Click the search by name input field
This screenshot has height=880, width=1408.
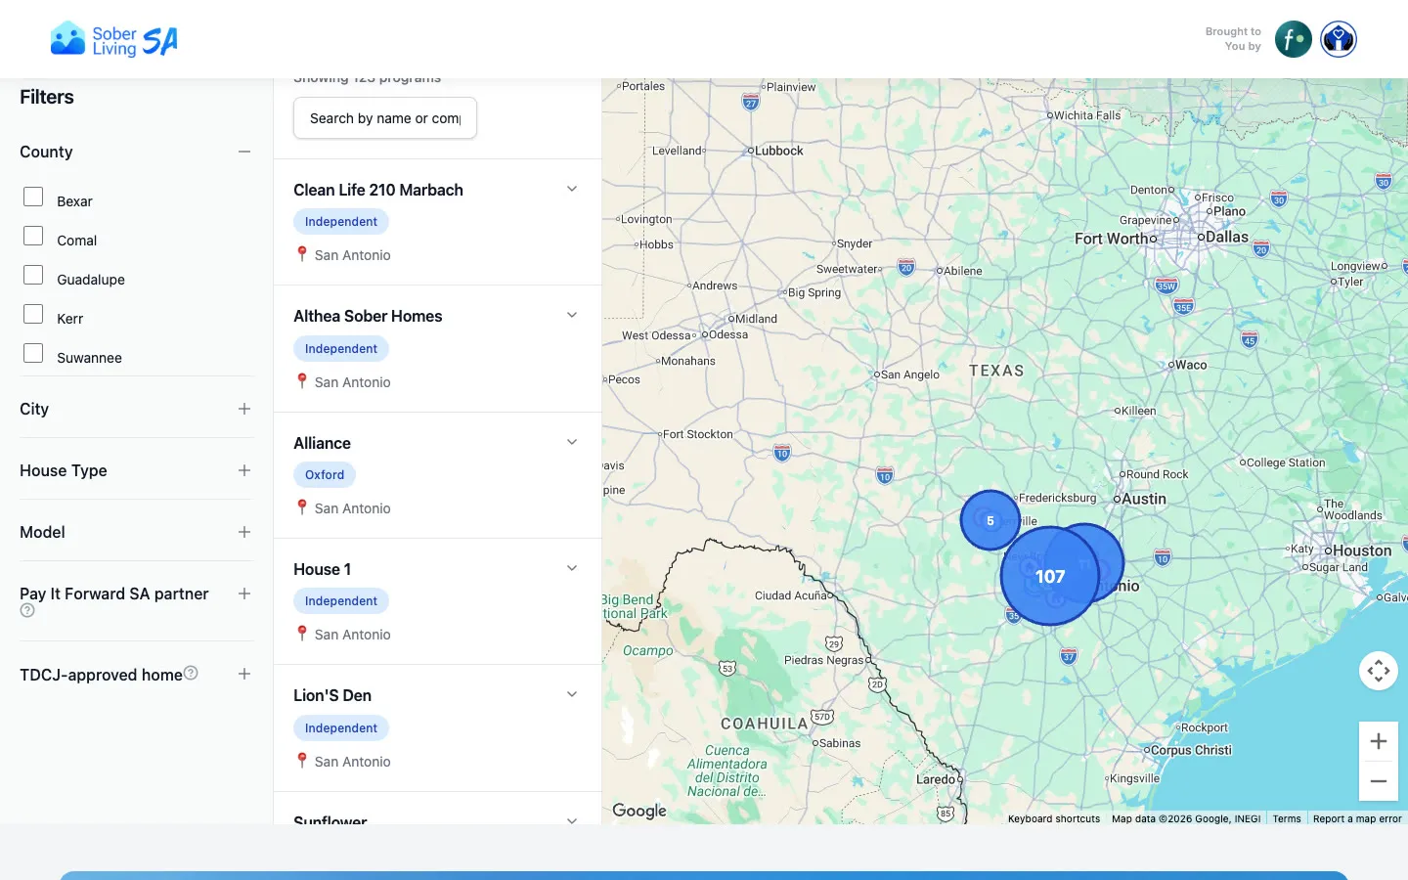click(385, 118)
